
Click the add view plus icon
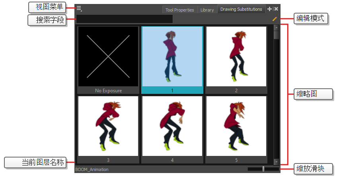(269, 9)
